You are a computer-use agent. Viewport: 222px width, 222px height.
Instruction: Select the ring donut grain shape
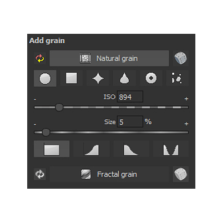coord(151,78)
